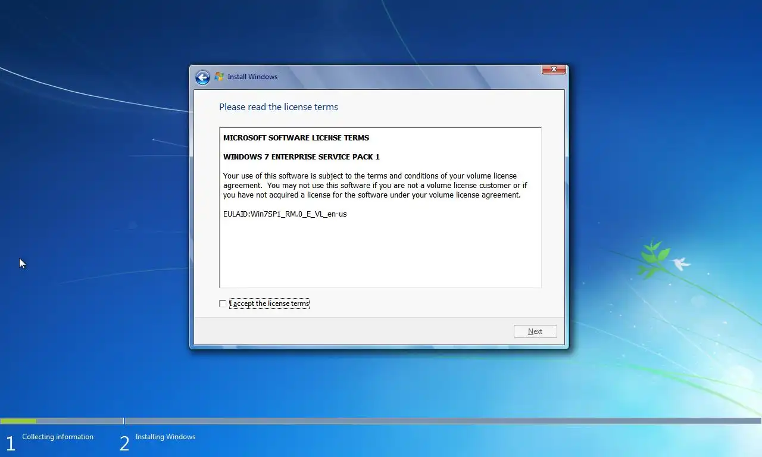Click the 'MICROSOFT SOFTWARE LICENSE TERMS' line
Screen dimensions: 762x457
click(296, 137)
